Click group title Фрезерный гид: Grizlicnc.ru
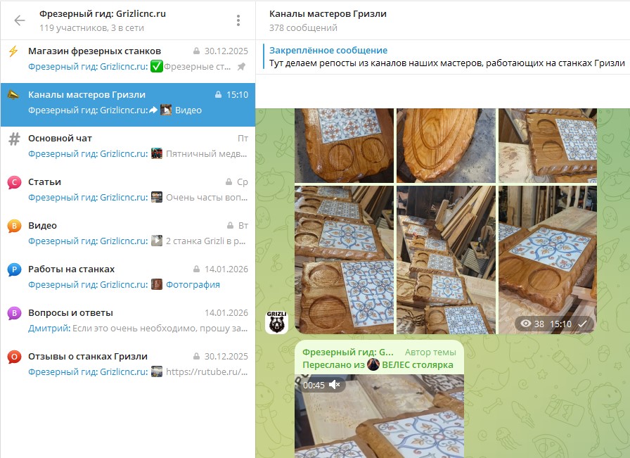 tap(103, 13)
